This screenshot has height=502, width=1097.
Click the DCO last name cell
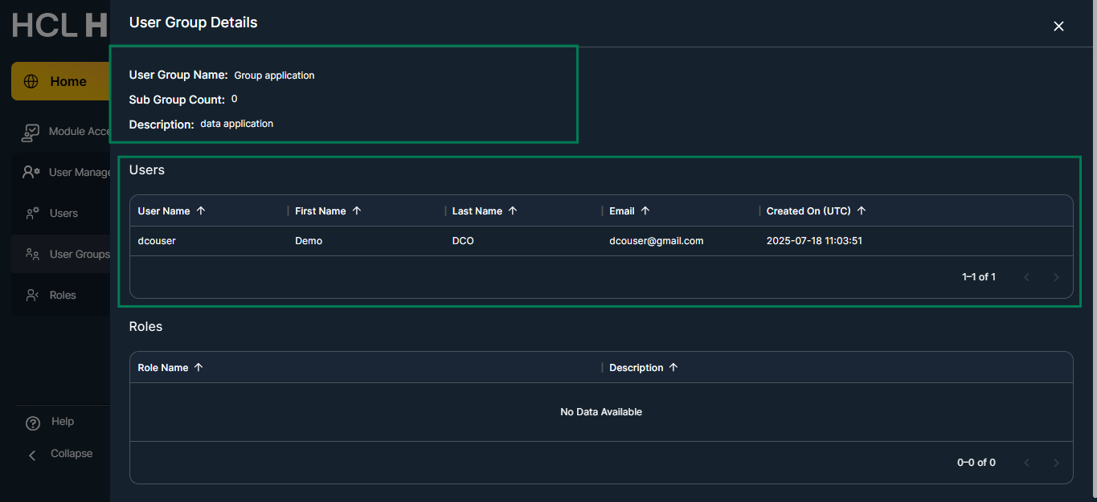click(463, 241)
